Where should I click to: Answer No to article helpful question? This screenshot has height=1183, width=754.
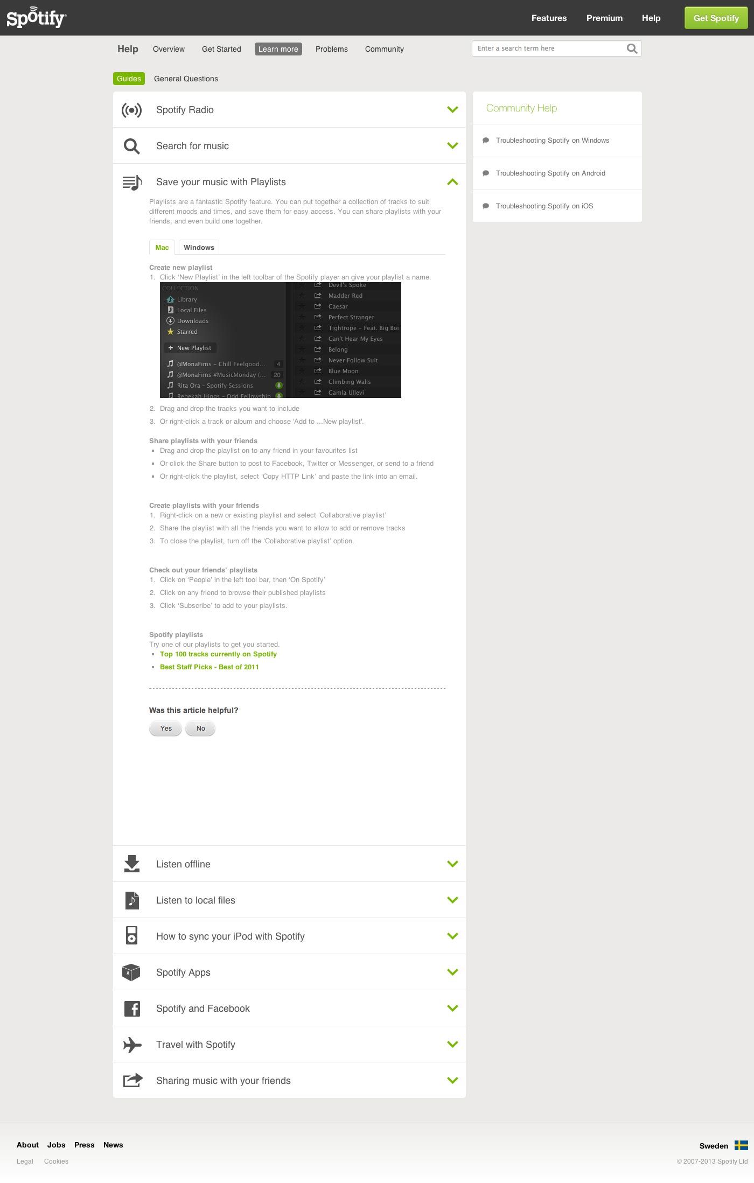point(200,729)
